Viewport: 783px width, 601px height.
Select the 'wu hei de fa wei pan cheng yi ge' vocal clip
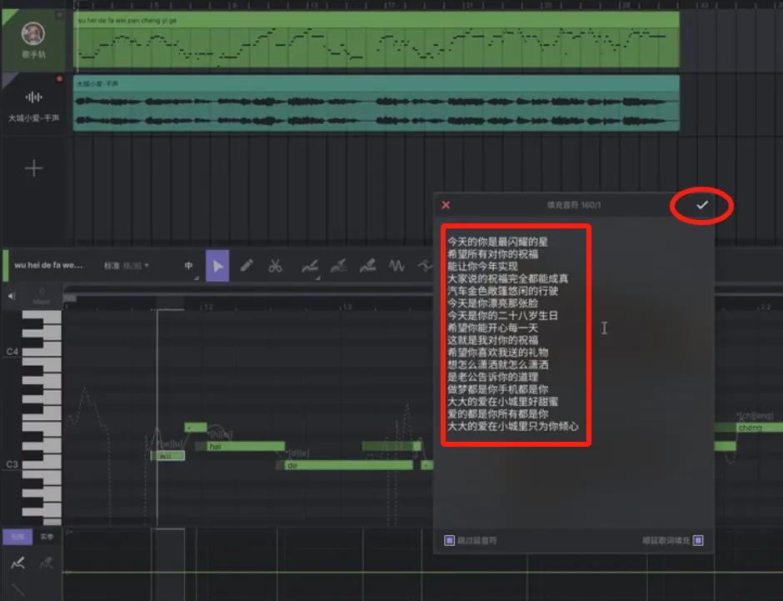pyautogui.click(x=377, y=39)
